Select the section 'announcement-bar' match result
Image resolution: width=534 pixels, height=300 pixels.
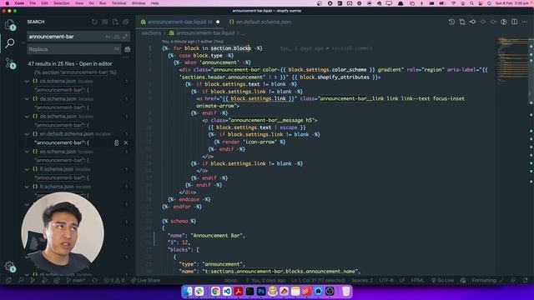tap(75, 72)
